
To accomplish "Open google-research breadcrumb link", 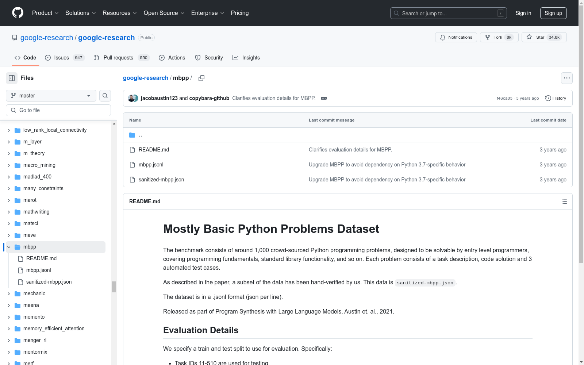I will (x=146, y=78).
